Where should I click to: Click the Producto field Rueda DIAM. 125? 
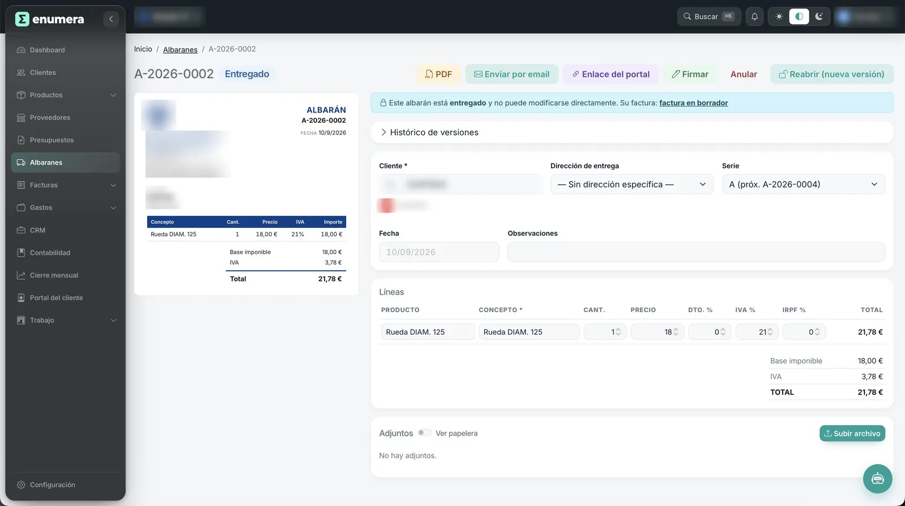[x=428, y=332]
